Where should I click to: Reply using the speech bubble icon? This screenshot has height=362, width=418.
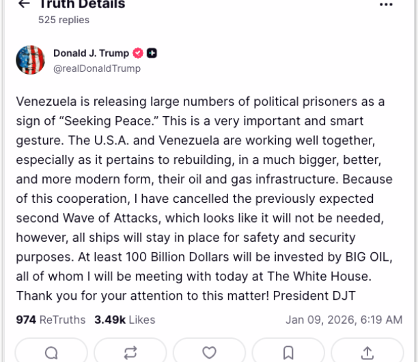pyautogui.click(x=51, y=352)
